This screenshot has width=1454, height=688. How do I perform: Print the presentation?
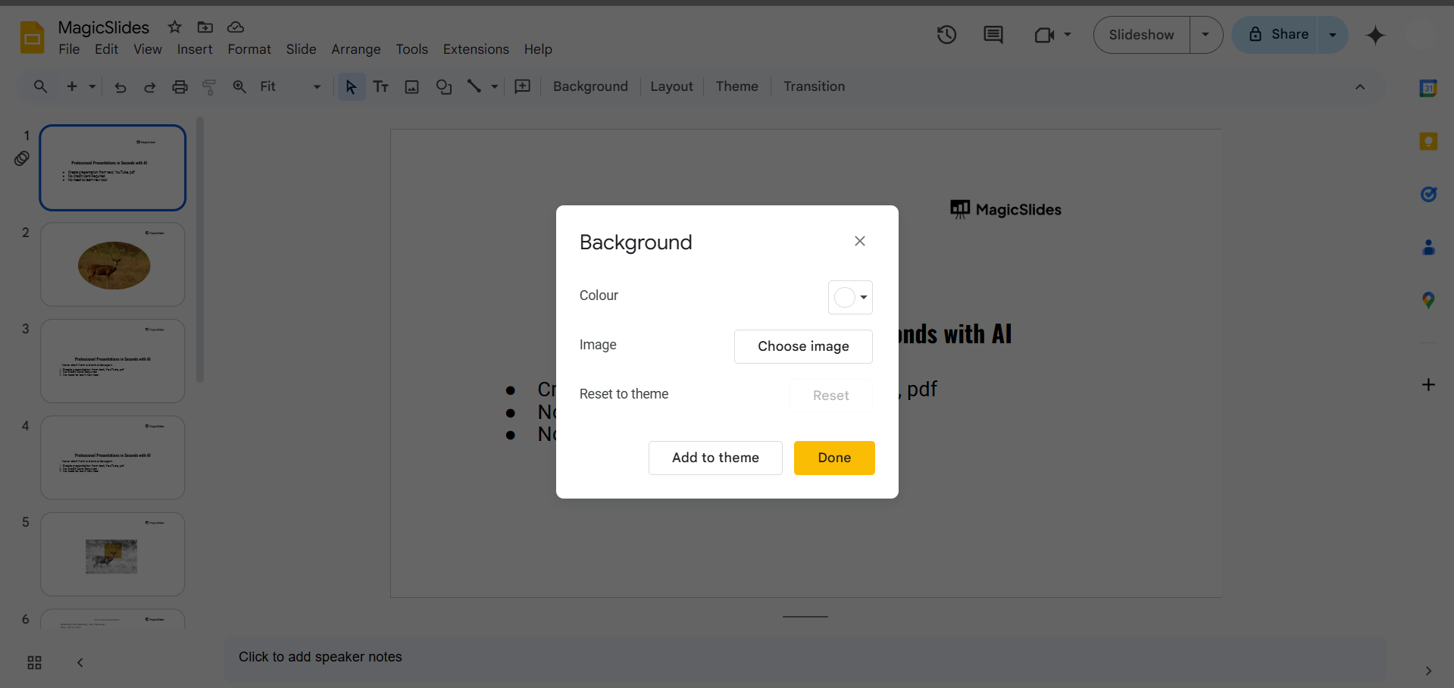pyautogui.click(x=180, y=87)
